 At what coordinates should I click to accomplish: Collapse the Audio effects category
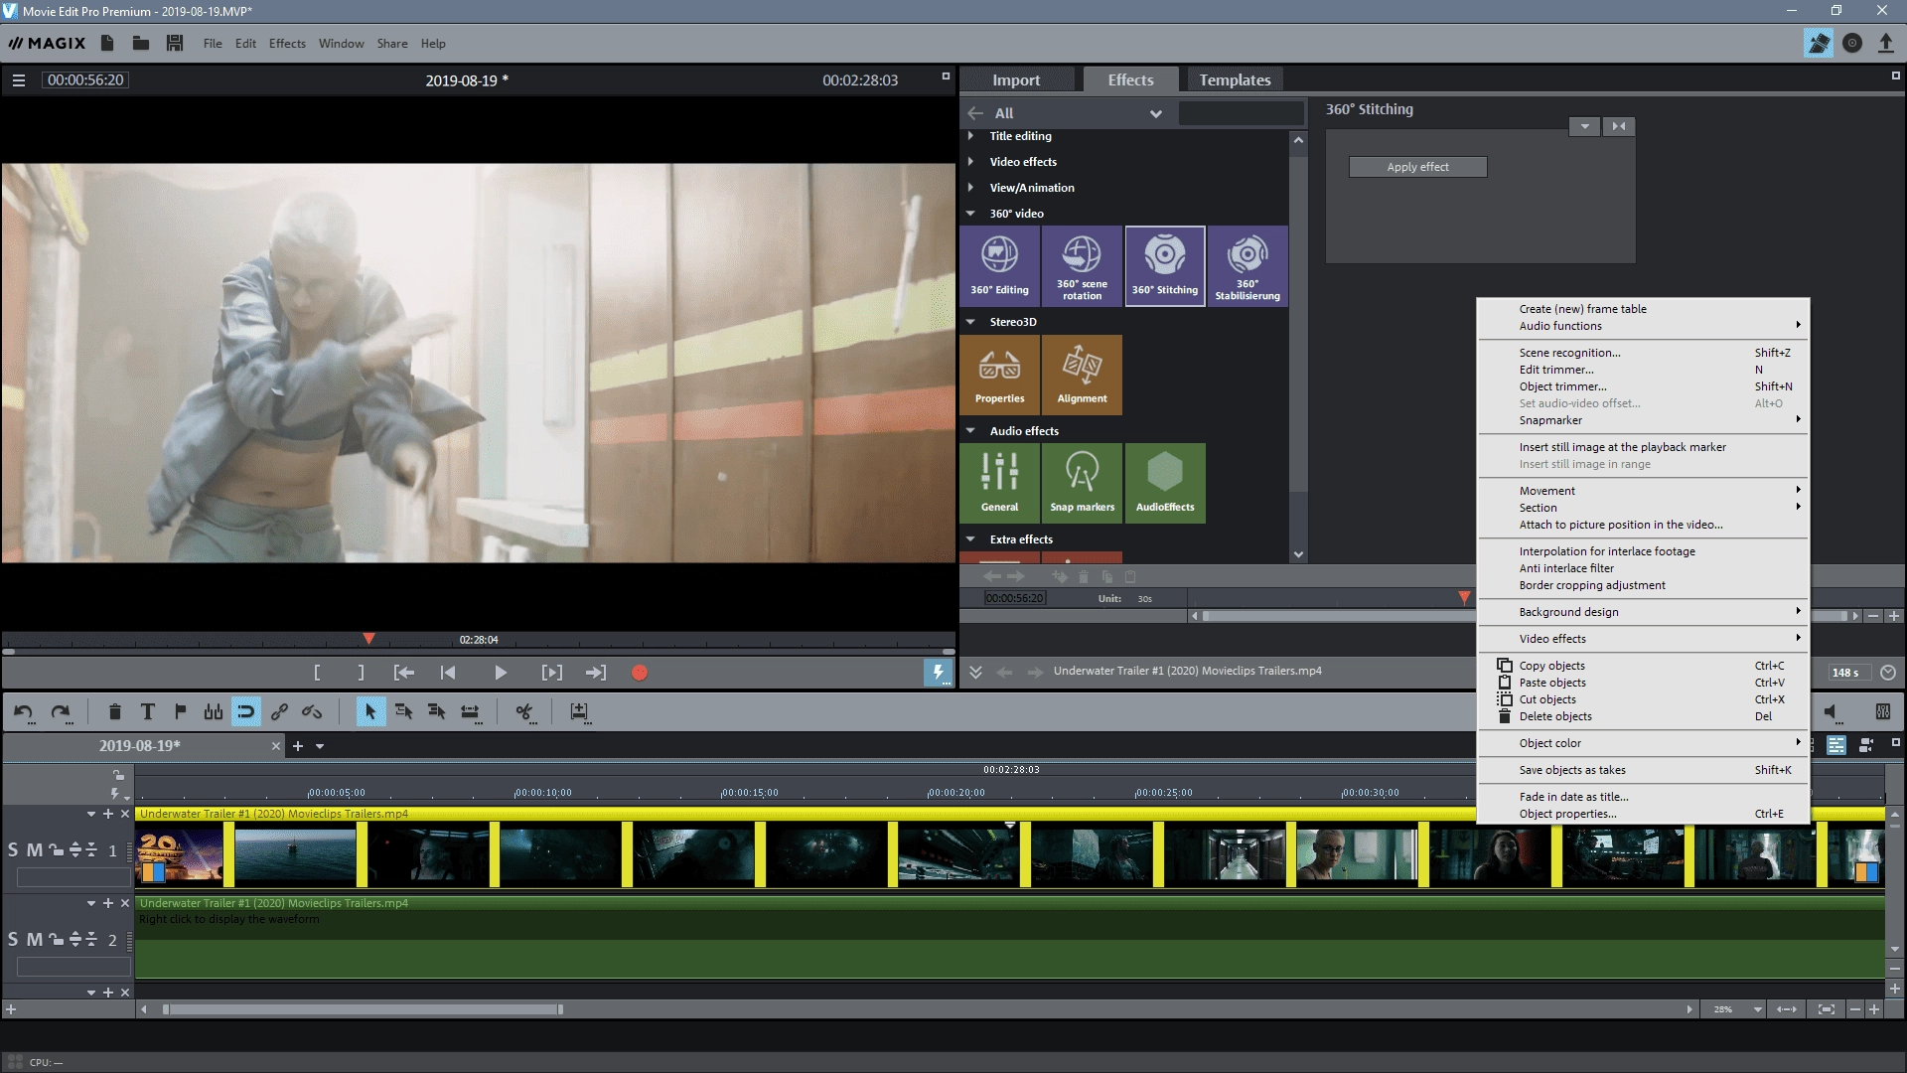(970, 431)
